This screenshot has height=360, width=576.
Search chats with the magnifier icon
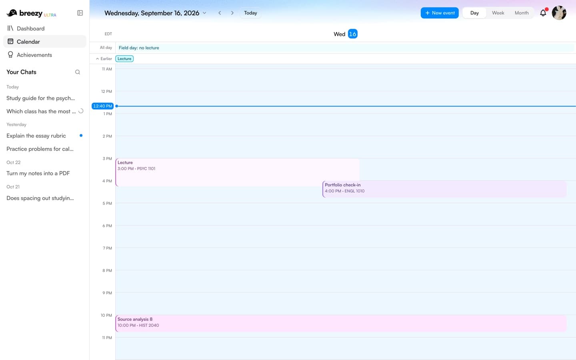(78, 72)
